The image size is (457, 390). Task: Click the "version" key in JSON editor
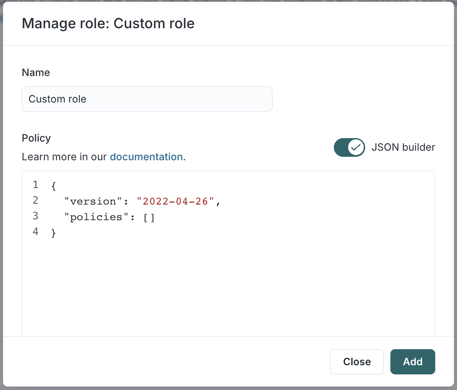point(93,201)
